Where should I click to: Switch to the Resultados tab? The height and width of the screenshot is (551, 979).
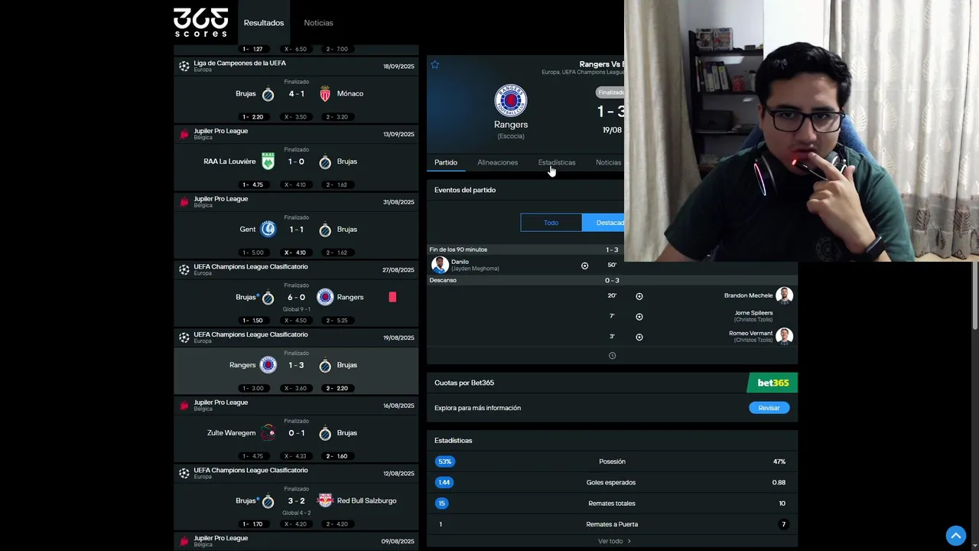tap(264, 23)
